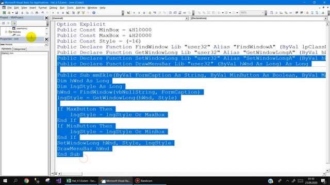The image size is (330, 185).
Task: Click the Comment Block icon in Edit toolbar
Action: (x=312, y=13)
